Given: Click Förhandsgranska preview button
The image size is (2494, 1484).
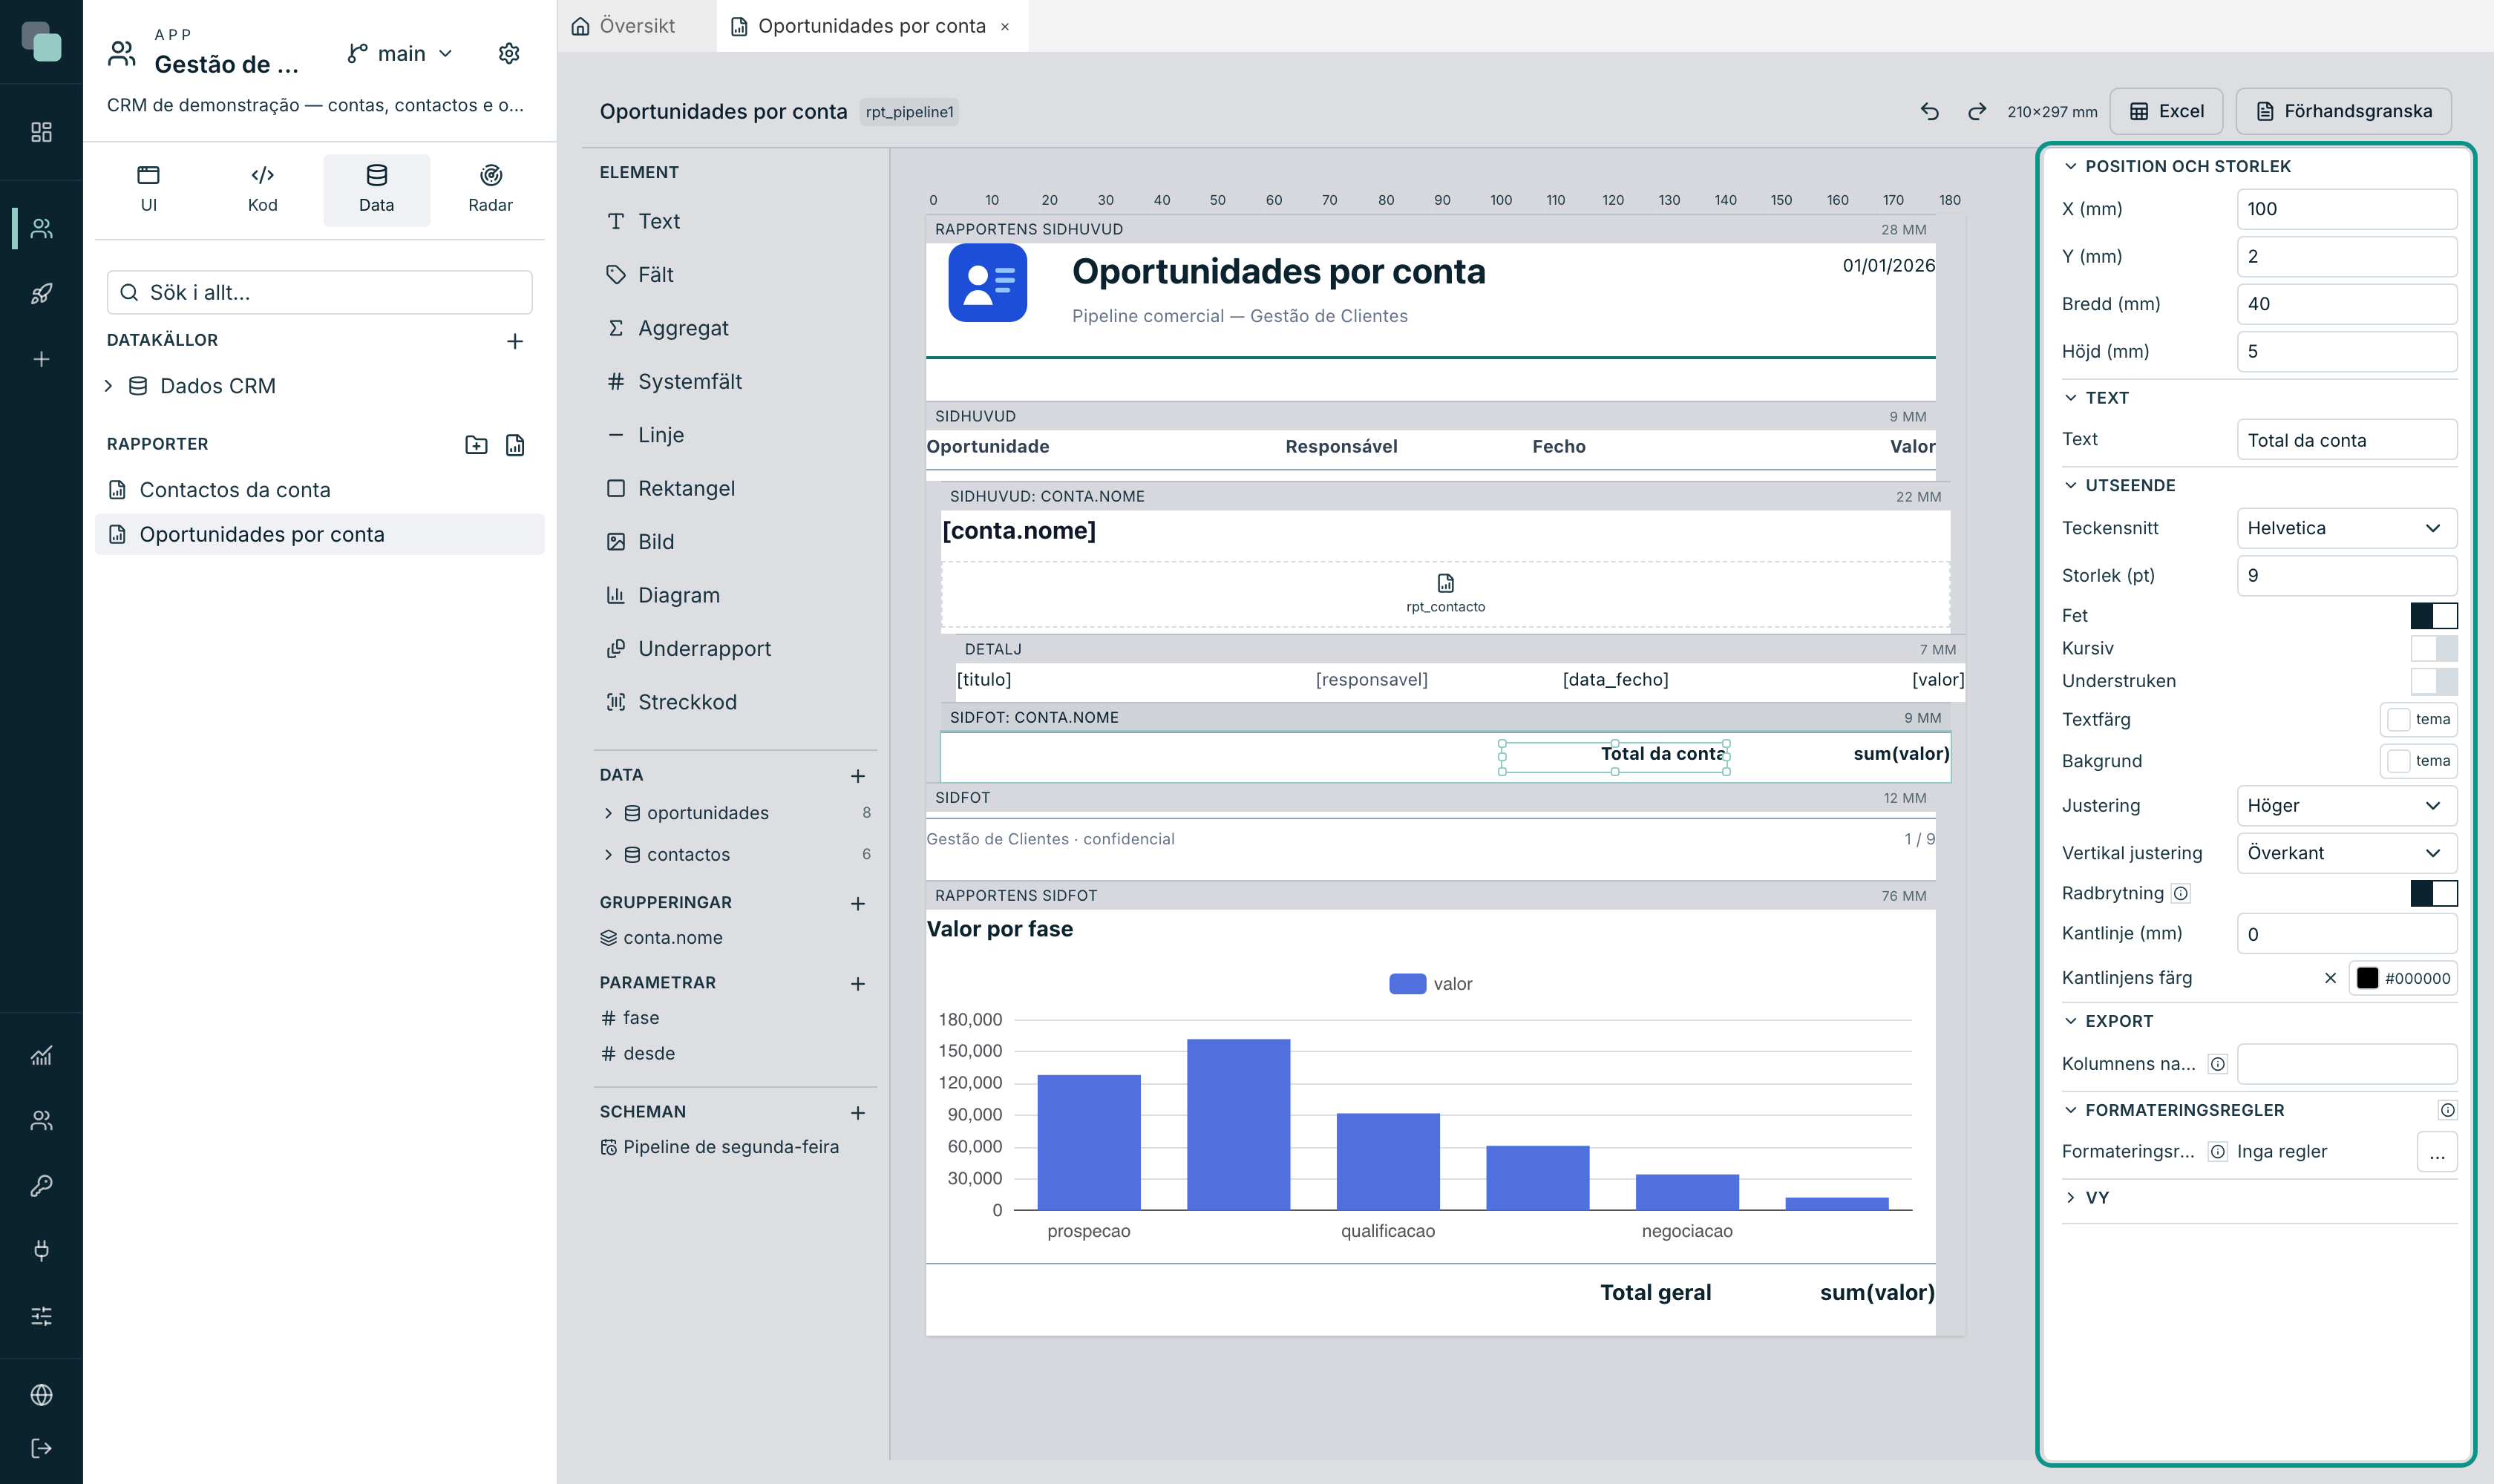Looking at the screenshot, I should click(2344, 111).
